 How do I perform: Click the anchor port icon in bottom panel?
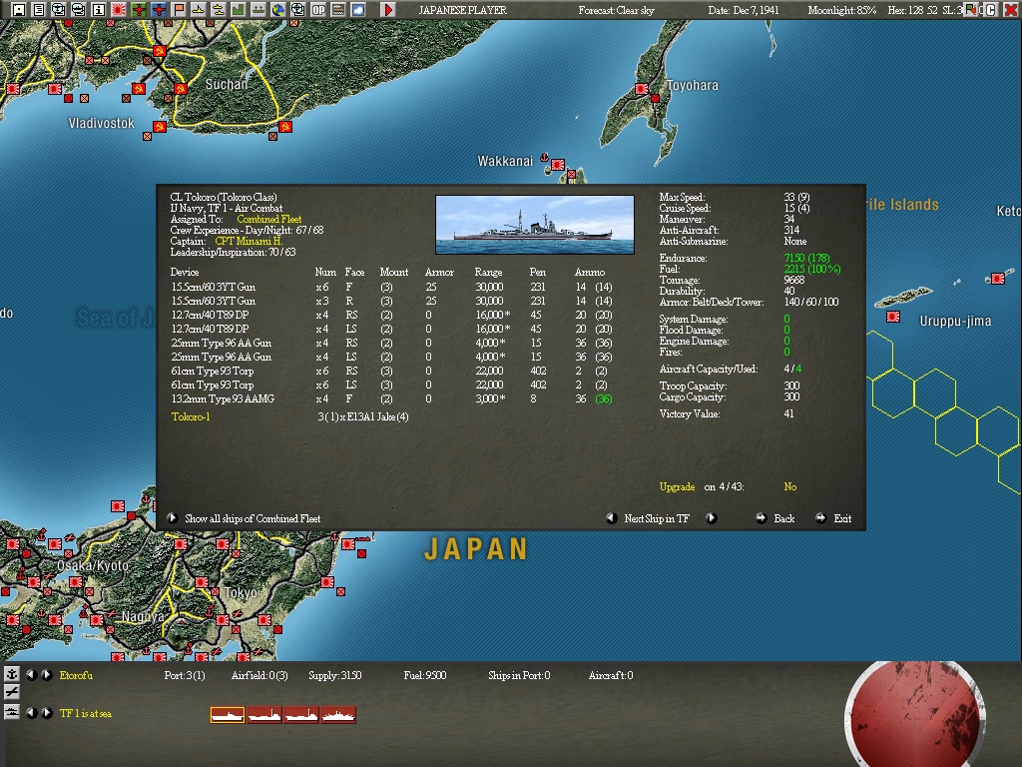[12, 674]
